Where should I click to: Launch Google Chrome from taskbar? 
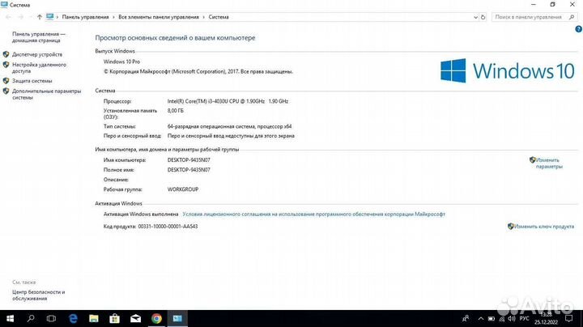156,318
